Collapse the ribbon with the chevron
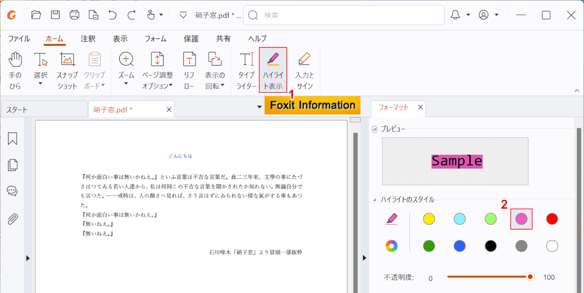The height and width of the screenshot is (293, 584). 577,90
